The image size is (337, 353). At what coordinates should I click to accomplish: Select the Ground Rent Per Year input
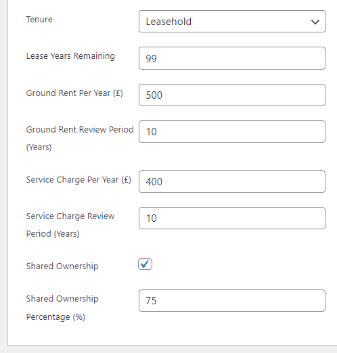[232, 95]
